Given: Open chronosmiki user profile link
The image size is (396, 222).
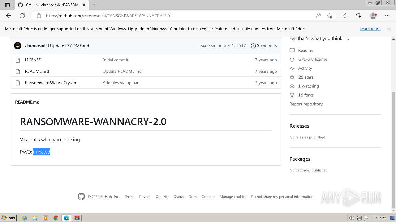Looking at the screenshot, I should pyautogui.click(x=37, y=46).
